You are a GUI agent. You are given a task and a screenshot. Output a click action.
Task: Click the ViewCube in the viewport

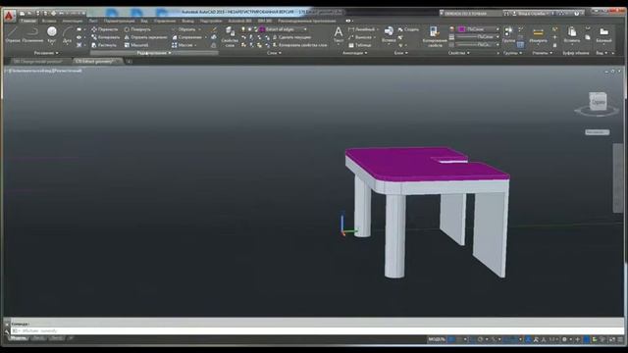tap(598, 102)
